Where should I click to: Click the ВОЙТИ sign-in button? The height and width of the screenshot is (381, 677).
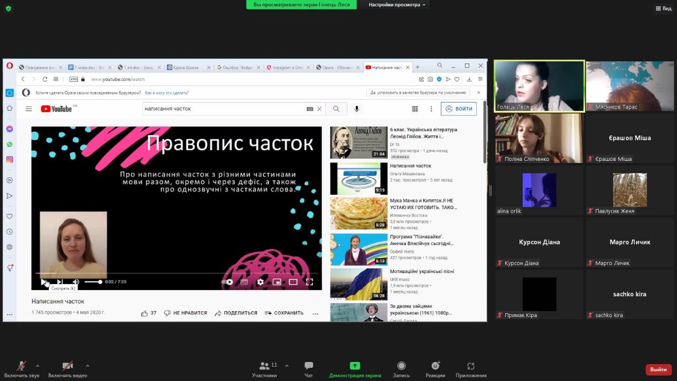click(459, 109)
